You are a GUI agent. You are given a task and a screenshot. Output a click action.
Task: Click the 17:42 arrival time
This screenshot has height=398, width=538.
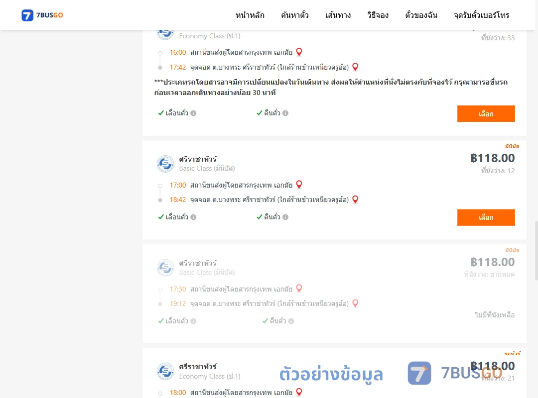[178, 67]
